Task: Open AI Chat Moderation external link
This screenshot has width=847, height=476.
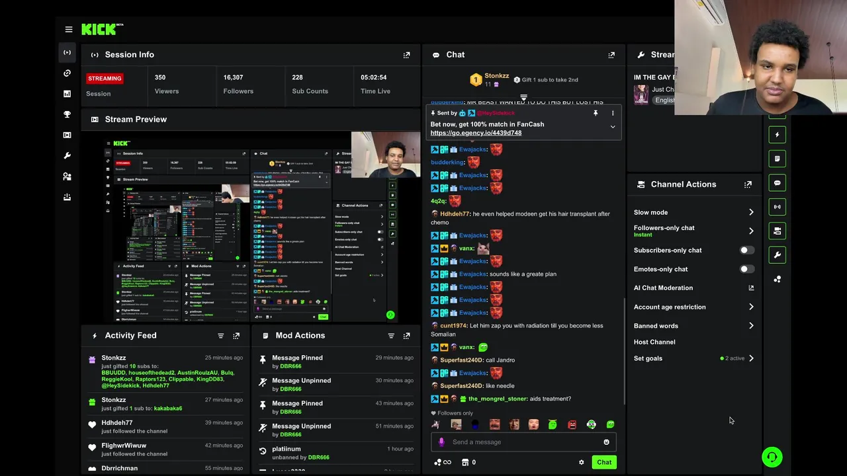Action: [751, 288]
